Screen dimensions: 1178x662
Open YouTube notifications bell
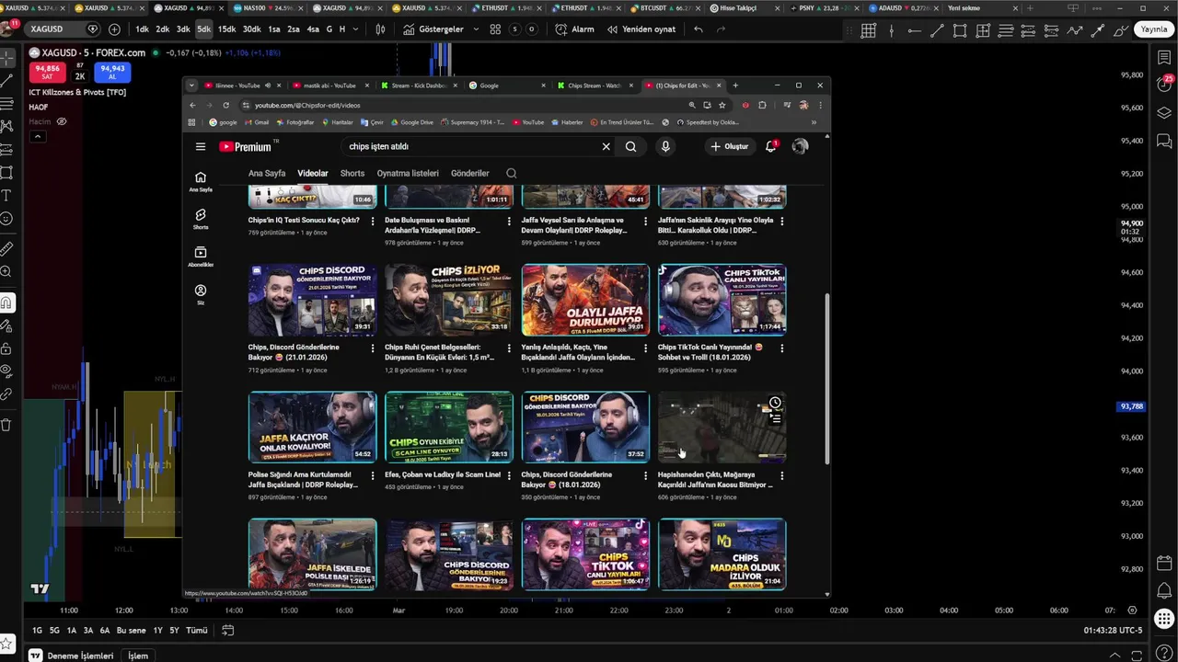coord(771,146)
